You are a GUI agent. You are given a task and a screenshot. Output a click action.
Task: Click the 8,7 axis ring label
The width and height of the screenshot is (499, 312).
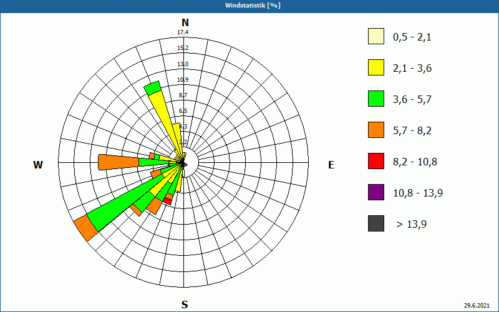[x=183, y=95]
